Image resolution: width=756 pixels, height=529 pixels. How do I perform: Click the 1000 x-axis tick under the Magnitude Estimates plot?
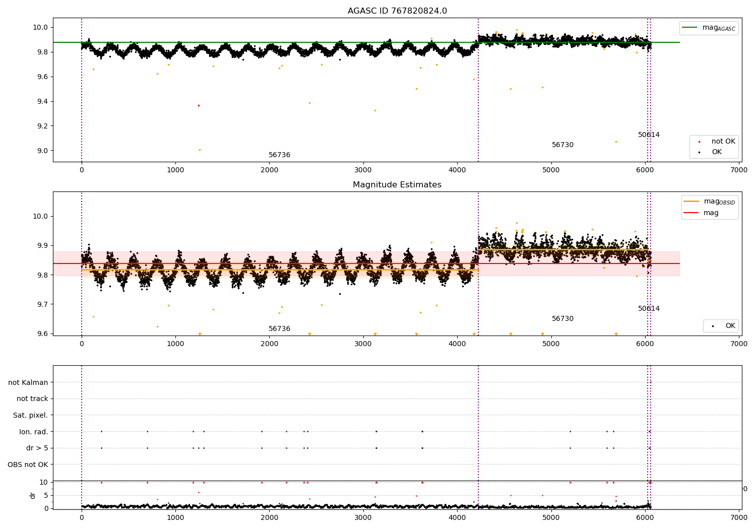pyautogui.click(x=175, y=344)
